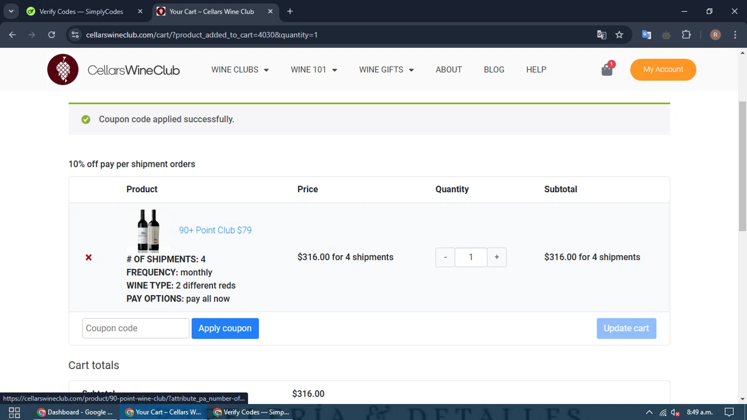
Task: Open the extensions puzzle icon
Action: click(686, 35)
